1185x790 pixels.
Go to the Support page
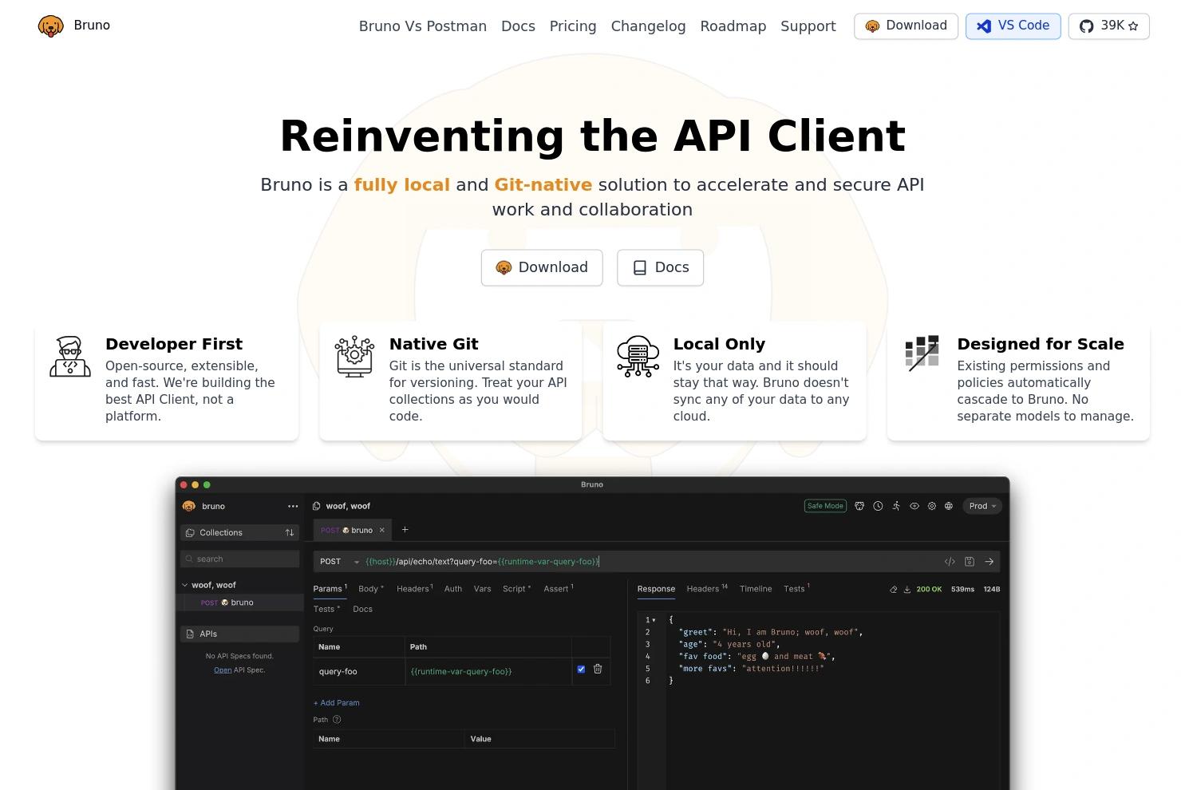coord(808,26)
